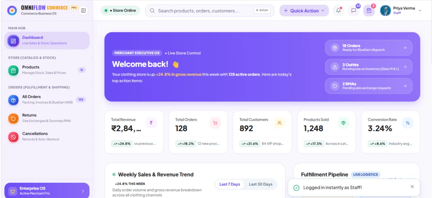
Task: Click the people icon on Total Customers
Action: click(x=279, y=123)
